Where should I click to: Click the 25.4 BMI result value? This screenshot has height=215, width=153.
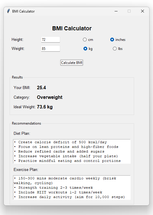41,88
